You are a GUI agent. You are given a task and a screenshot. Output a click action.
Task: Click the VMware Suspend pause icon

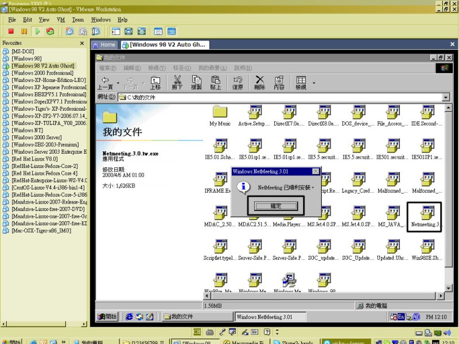coord(24,31)
